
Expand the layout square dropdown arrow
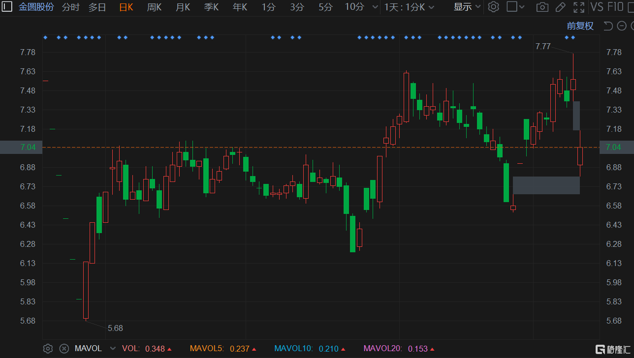click(522, 7)
